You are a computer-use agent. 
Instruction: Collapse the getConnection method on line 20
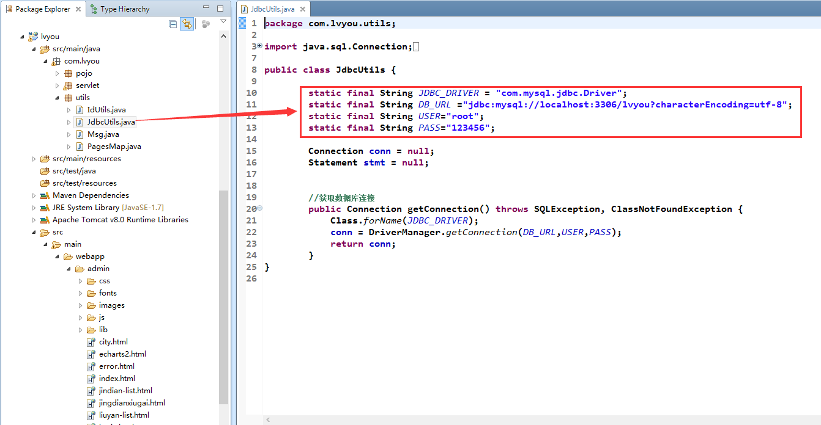[x=260, y=208]
